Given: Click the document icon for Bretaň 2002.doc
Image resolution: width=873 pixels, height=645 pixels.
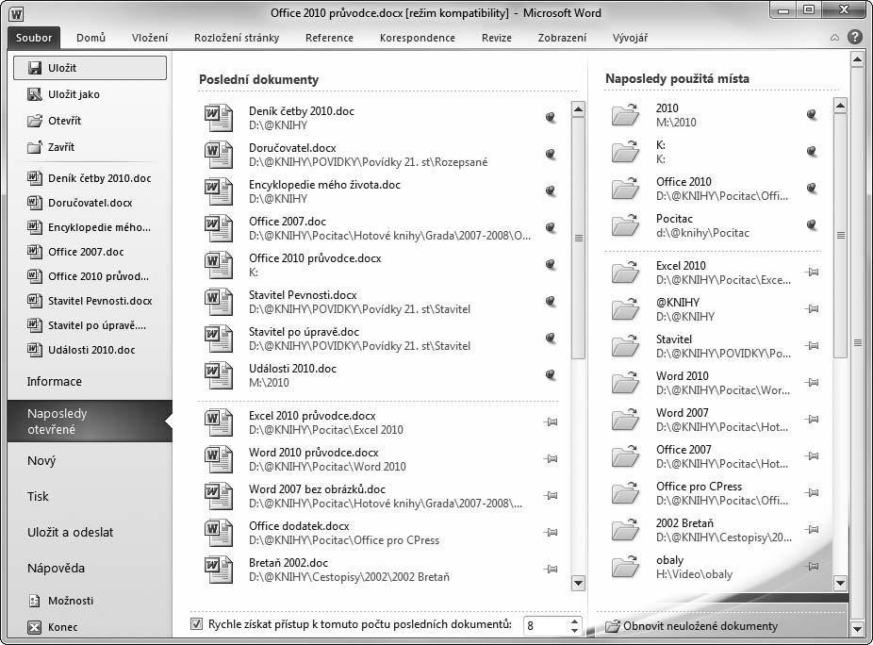Looking at the screenshot, I should (x=218, y=570).
